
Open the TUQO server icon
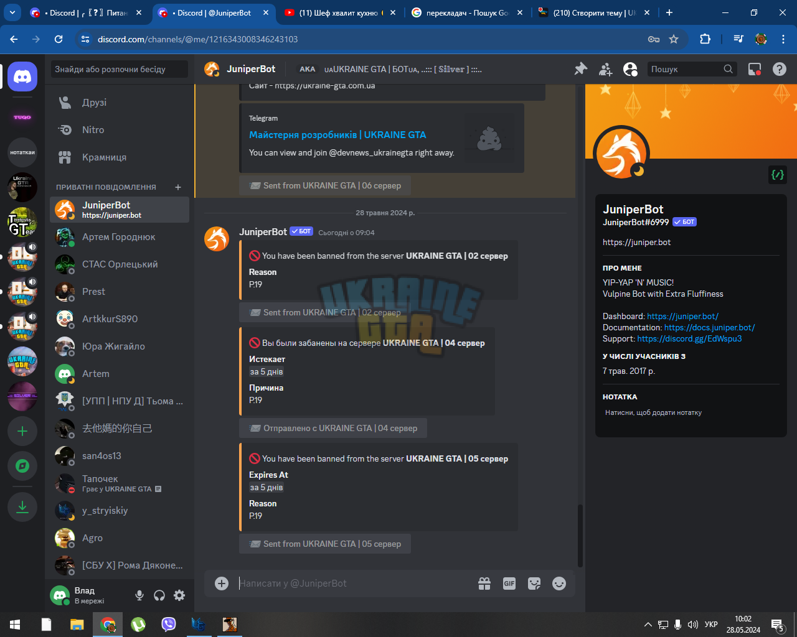[22, 117]
